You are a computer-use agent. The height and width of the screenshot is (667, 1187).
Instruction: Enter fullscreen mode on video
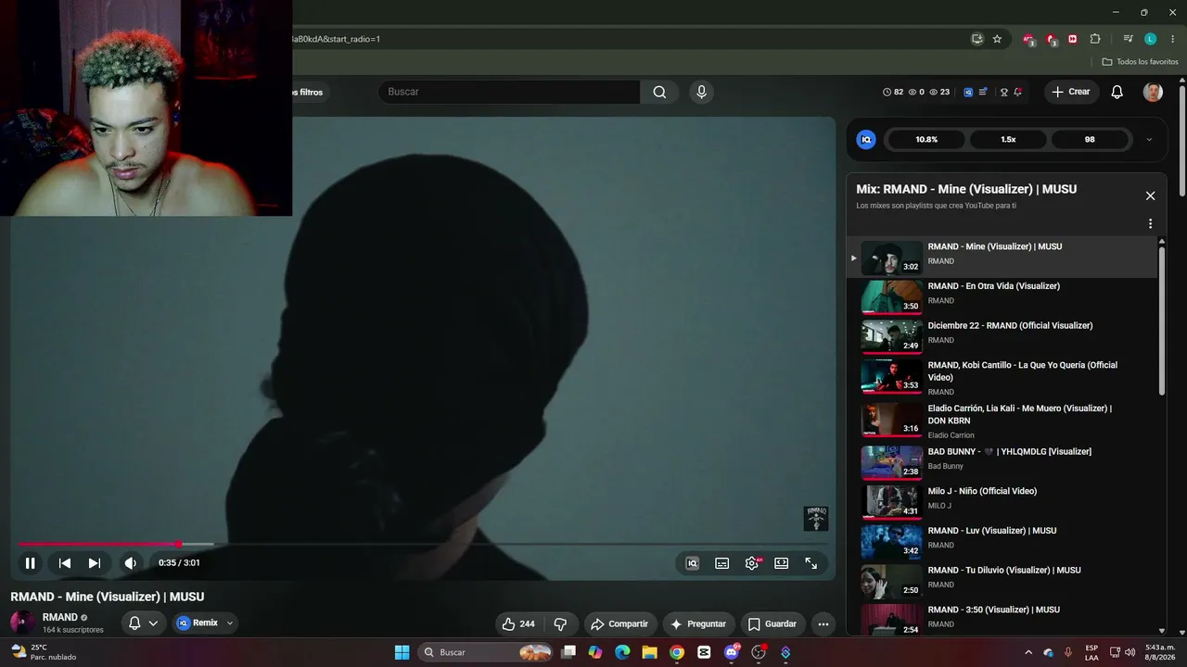[x=811, y=563]
